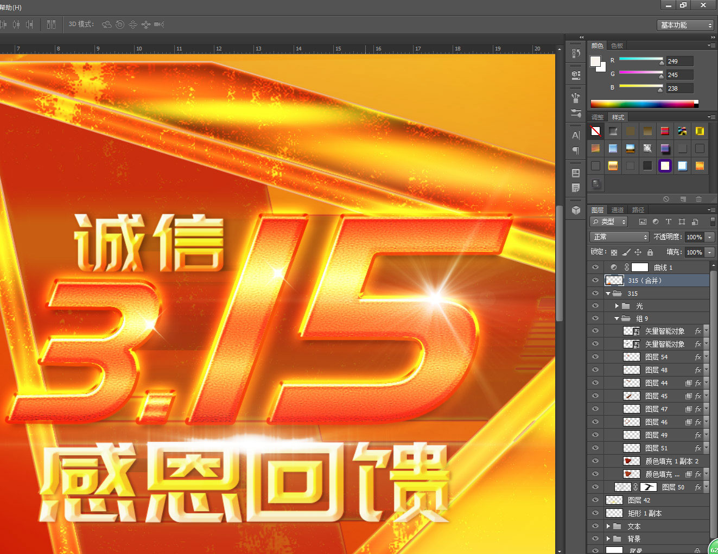
Task: Toggle lock all padlock icon
Action: (650, 252)
